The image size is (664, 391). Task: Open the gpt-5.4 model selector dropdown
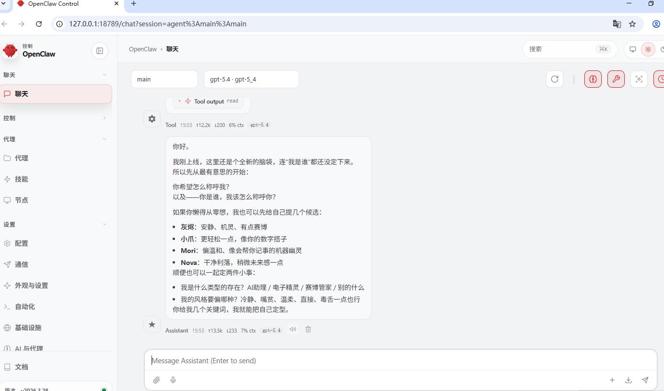tap(251, 79)
